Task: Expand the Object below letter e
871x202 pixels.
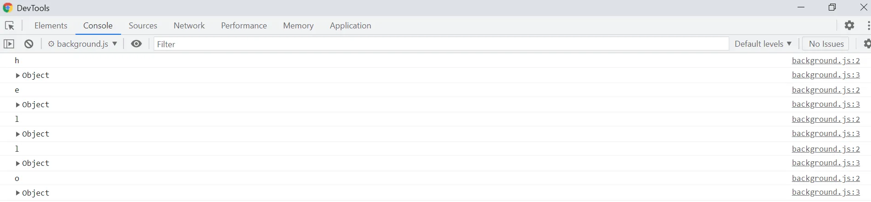Action: 18,105
